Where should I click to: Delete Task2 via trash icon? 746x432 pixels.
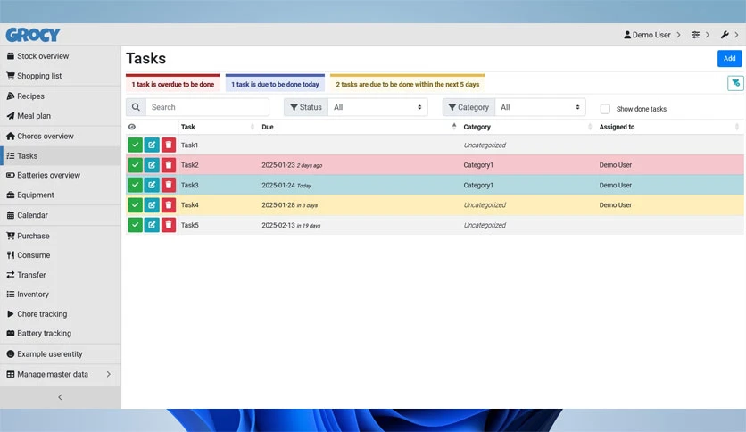(169, 165)
